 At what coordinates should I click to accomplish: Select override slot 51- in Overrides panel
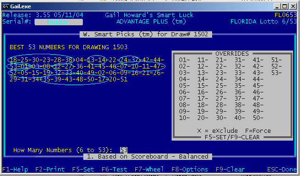277,60
